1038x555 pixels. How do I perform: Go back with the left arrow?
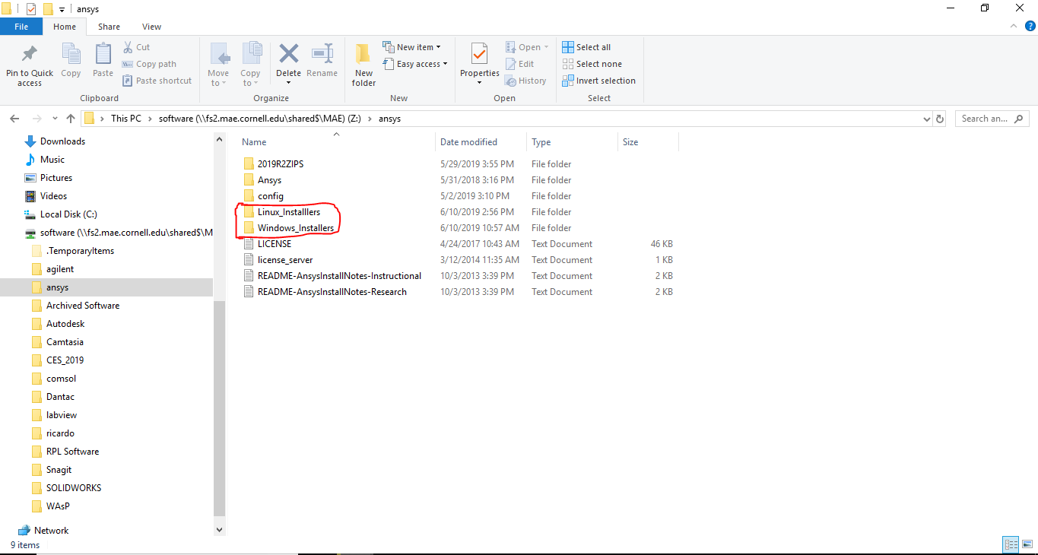14,119
